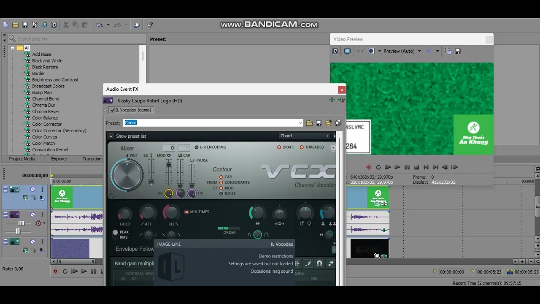
Task: Toggle L-R ENCODING option
Action: click(210, 147)
